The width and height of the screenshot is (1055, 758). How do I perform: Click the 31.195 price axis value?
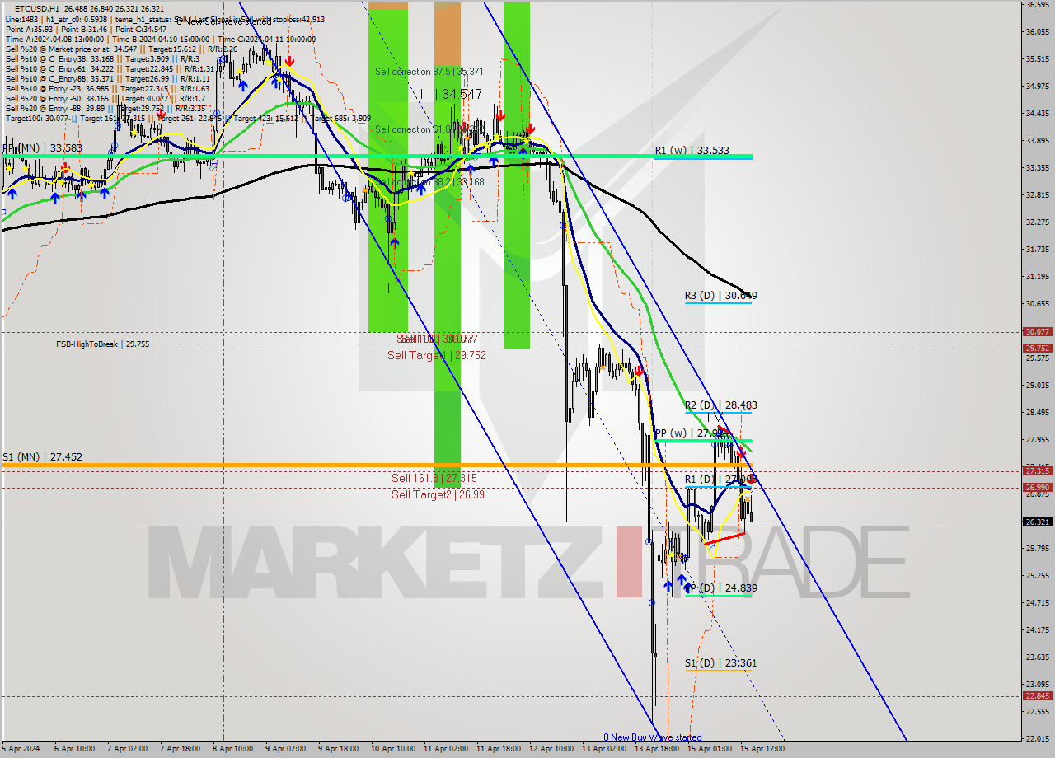(x=1037, y=276)
